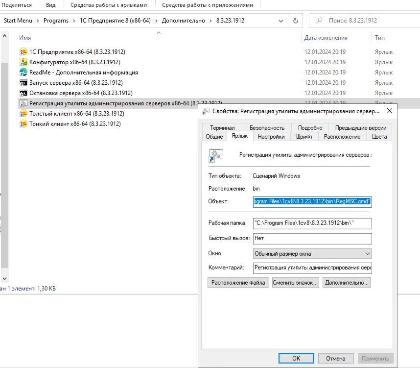Sort by the Имя column header
420x368 pixels.
(x=25, y=38)
